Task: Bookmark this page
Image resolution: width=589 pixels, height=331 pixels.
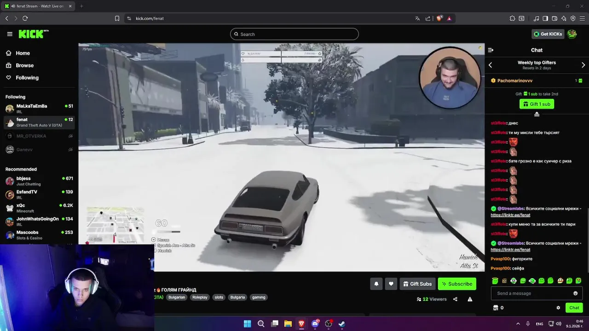Action: pos(117,18)
